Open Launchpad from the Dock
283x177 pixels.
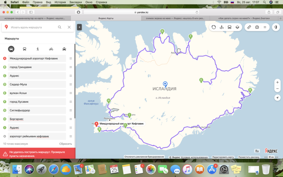click(41, 169)
